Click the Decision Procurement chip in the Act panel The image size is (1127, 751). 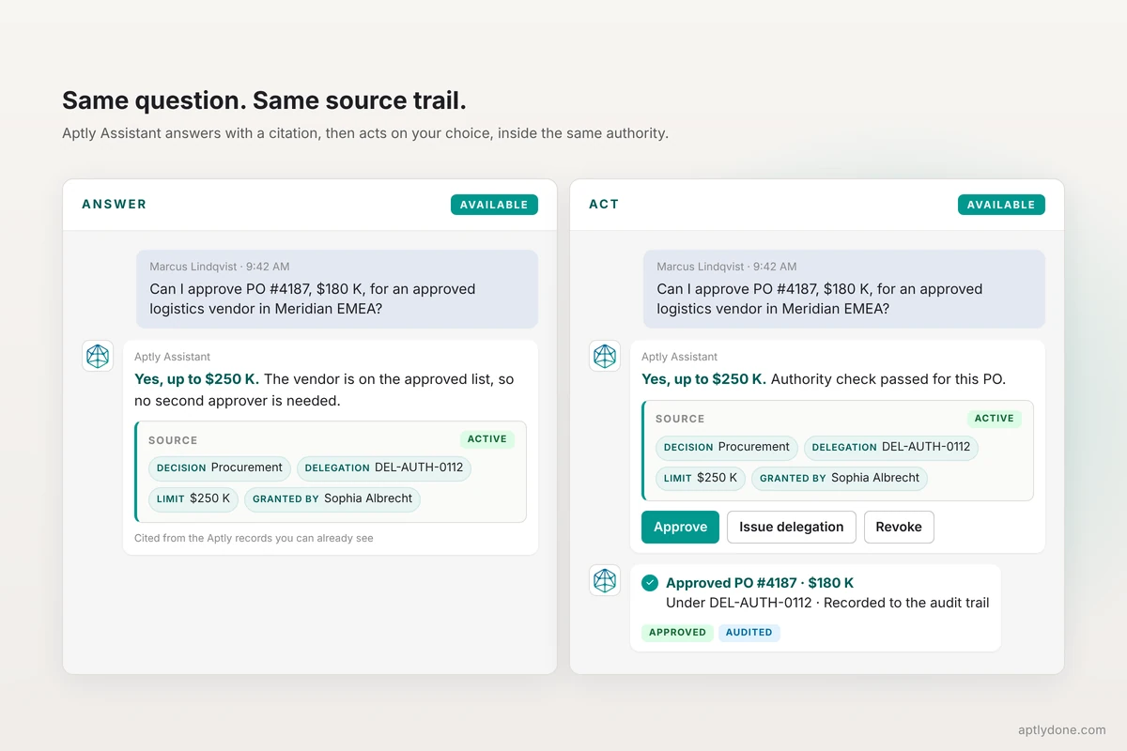coord(727,447)
